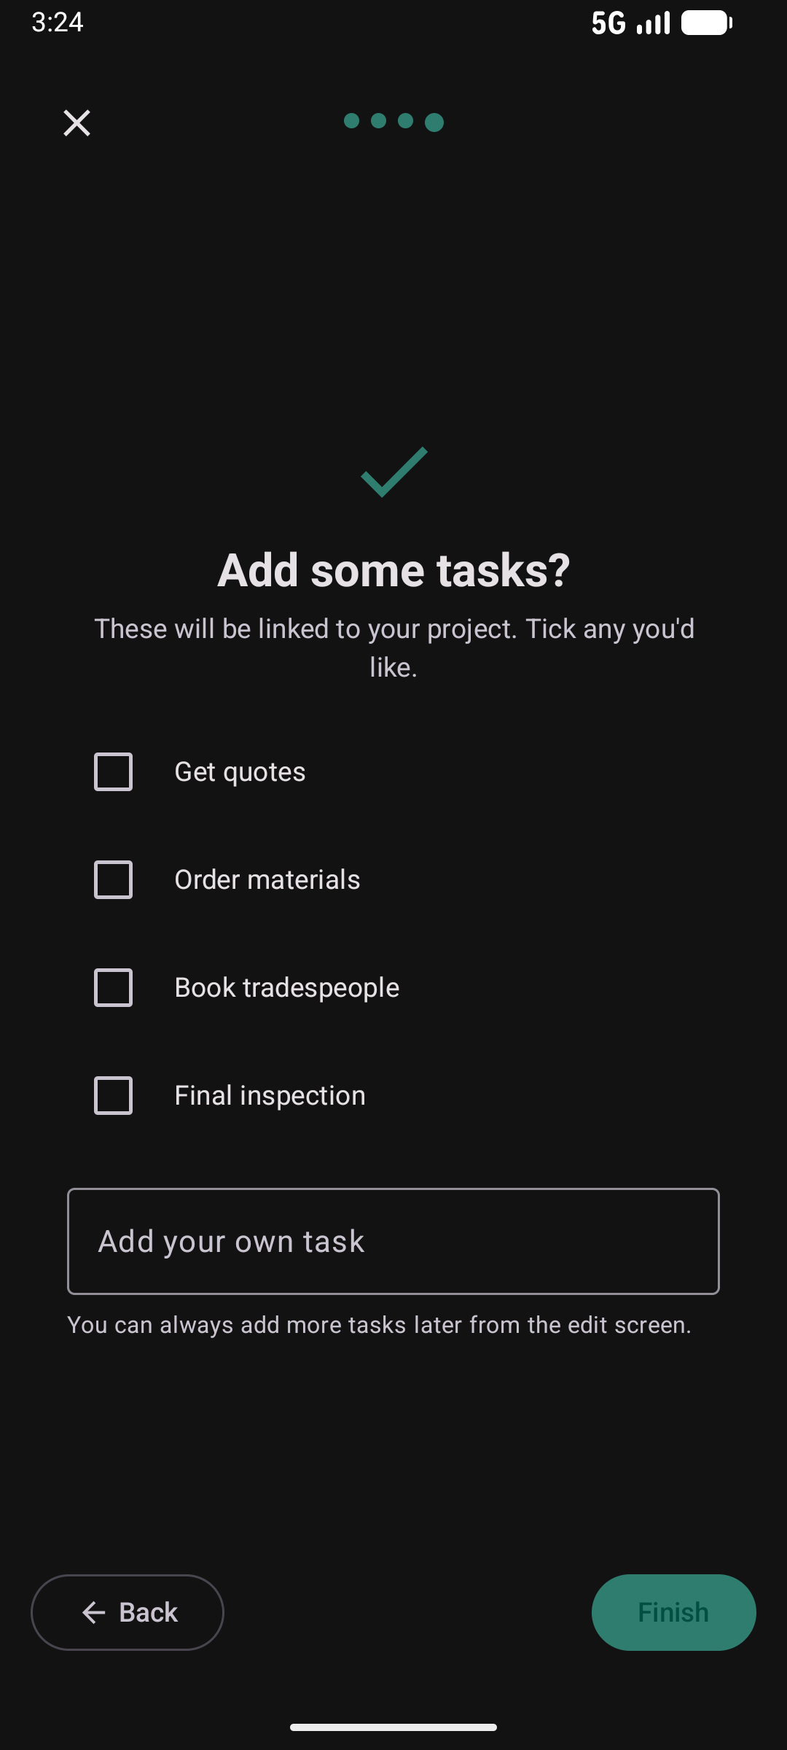
Task: Tap the Finish button
Action: click(673, 1612)
